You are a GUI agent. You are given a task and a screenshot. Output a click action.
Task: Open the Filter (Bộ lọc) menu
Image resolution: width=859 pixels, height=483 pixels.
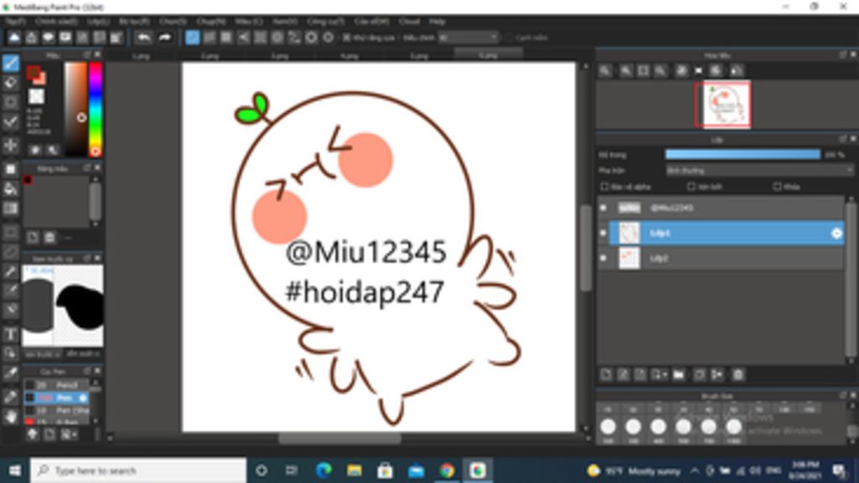[x=134, y=21]
